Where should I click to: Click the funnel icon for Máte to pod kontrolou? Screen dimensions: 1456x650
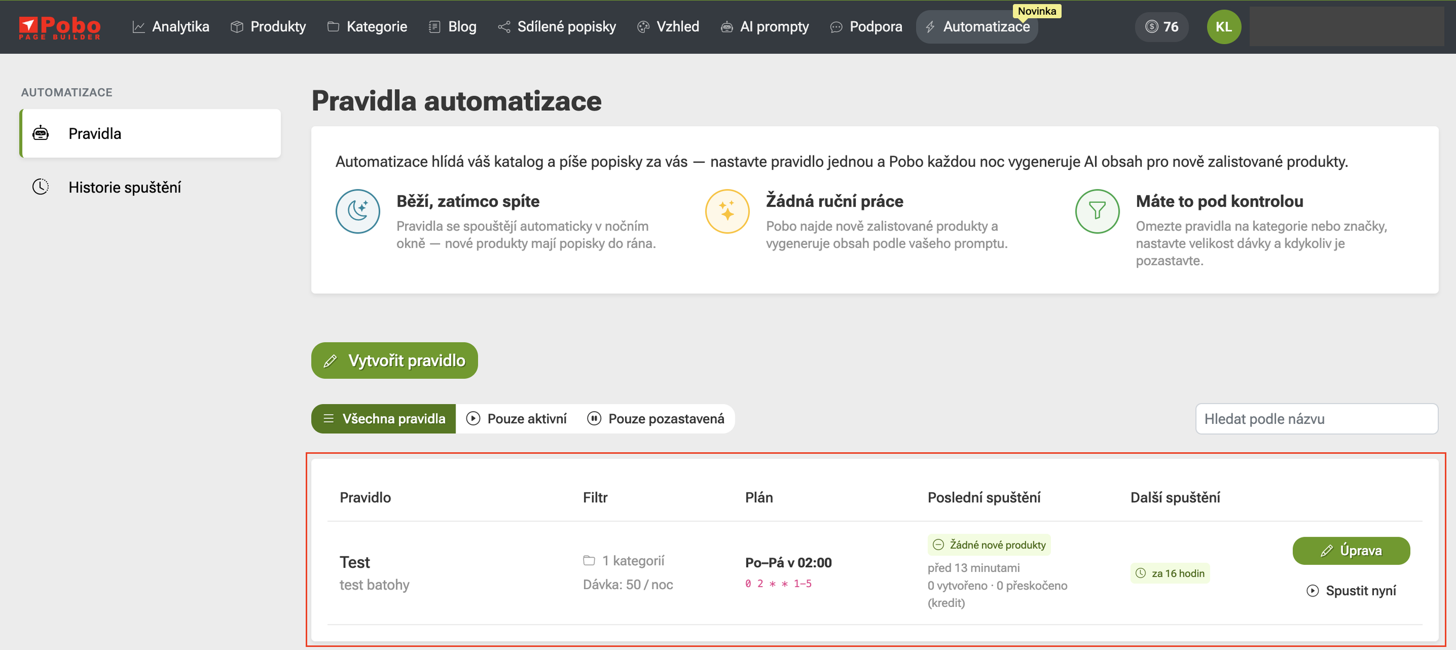(1097, 211)
